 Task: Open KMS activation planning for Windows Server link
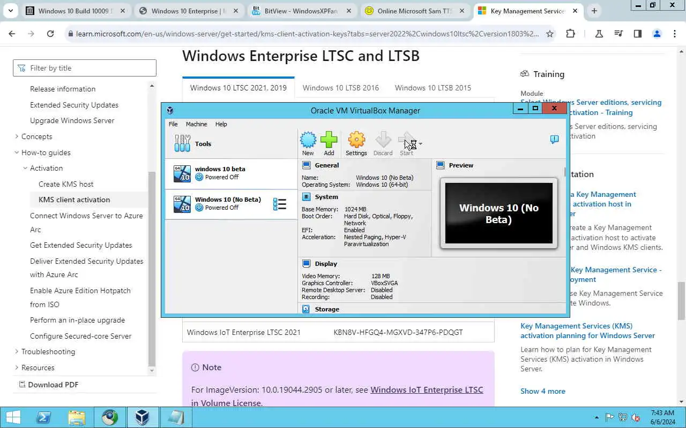pyautogui.click(x=587, y=331)
